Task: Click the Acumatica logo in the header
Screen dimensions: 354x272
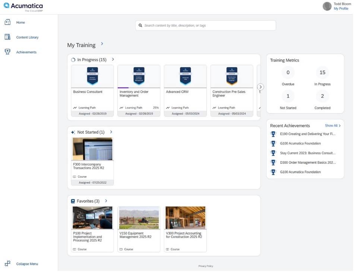Action: pyautogui.click(x=23, y=5)
